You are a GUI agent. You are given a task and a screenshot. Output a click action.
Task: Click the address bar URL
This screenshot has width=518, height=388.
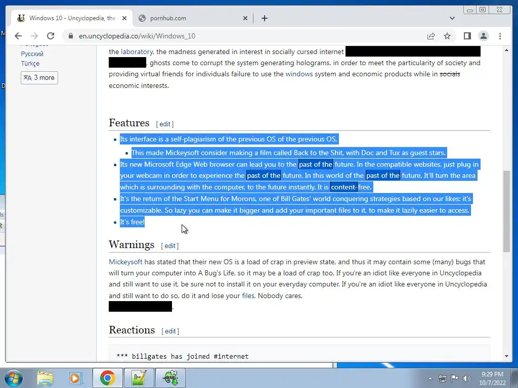pos(137,36)
